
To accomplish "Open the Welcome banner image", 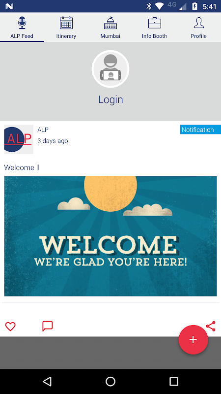I will coord(110,236).
